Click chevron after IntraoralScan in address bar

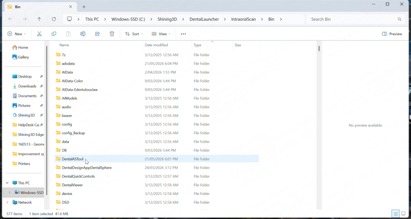[x=262, y=19]
